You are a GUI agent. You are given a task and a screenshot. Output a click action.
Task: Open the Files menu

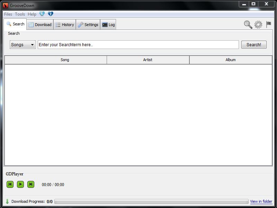[x=8, y=14]
